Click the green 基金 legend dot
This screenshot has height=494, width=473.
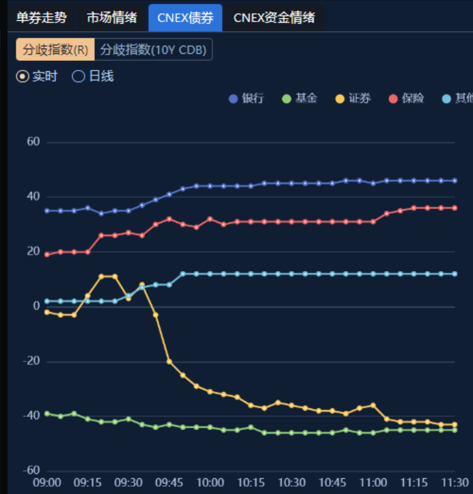pyautogui.click(x=287, y=98)
